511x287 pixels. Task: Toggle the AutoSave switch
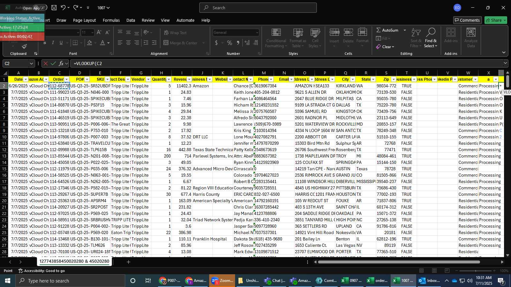point(40,8)
